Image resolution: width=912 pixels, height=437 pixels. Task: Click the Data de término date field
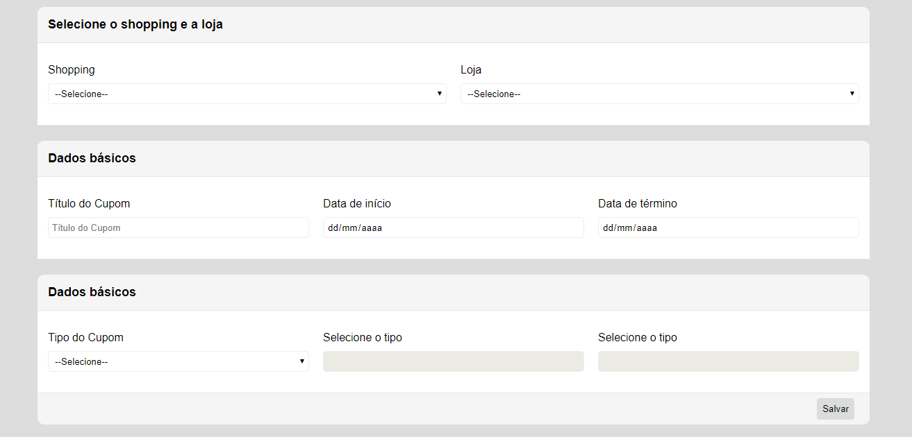click(728, 227)
